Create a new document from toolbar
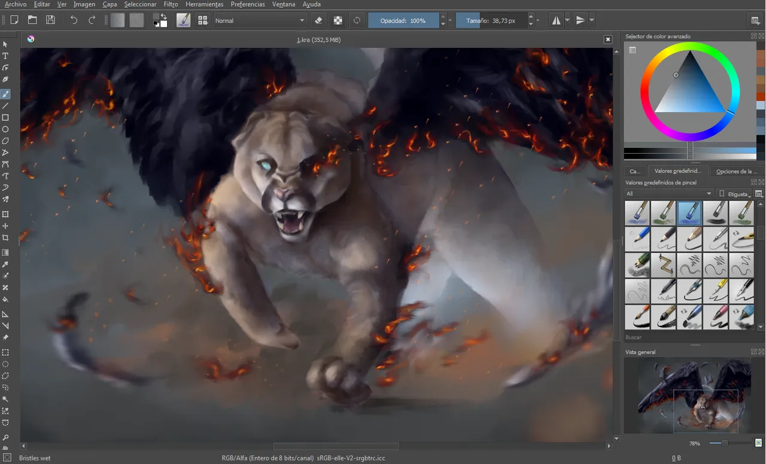 click(14, 20)
